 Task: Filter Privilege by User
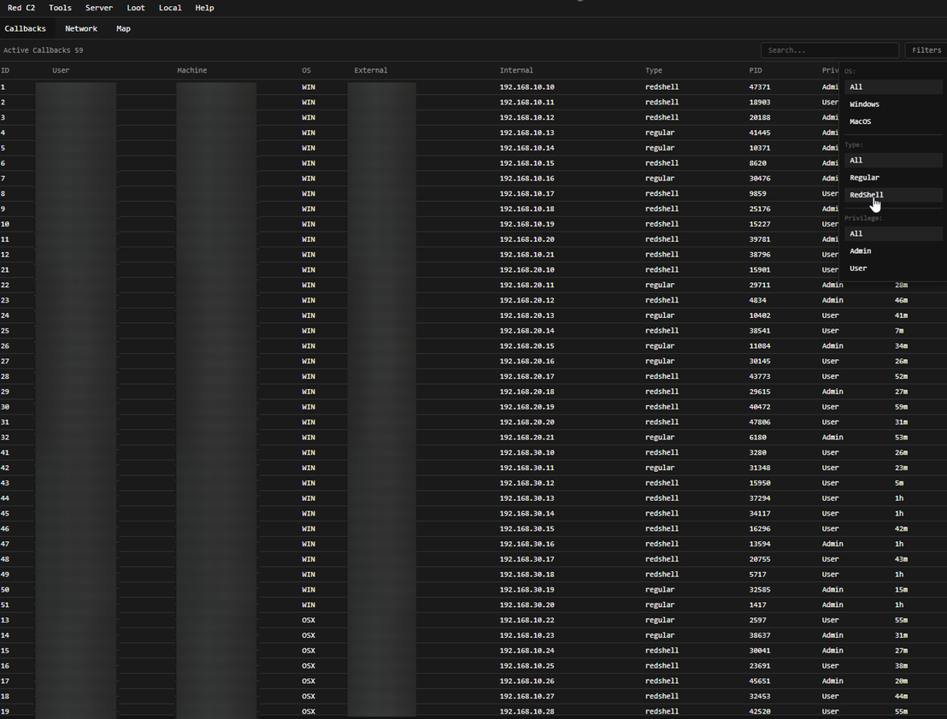(893, 268)
